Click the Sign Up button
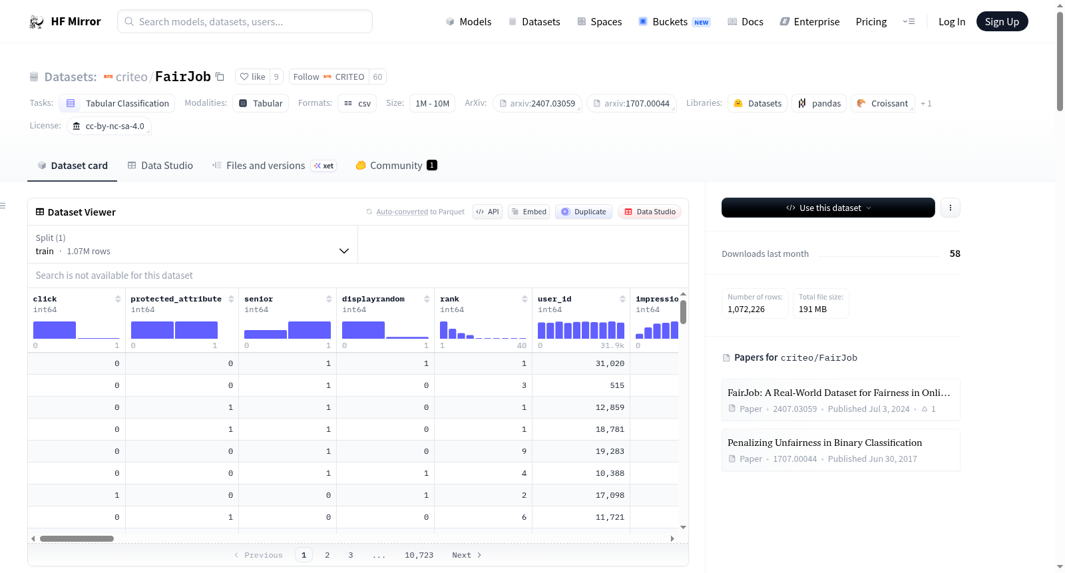1065x573 pixels. pos(1002,21)
